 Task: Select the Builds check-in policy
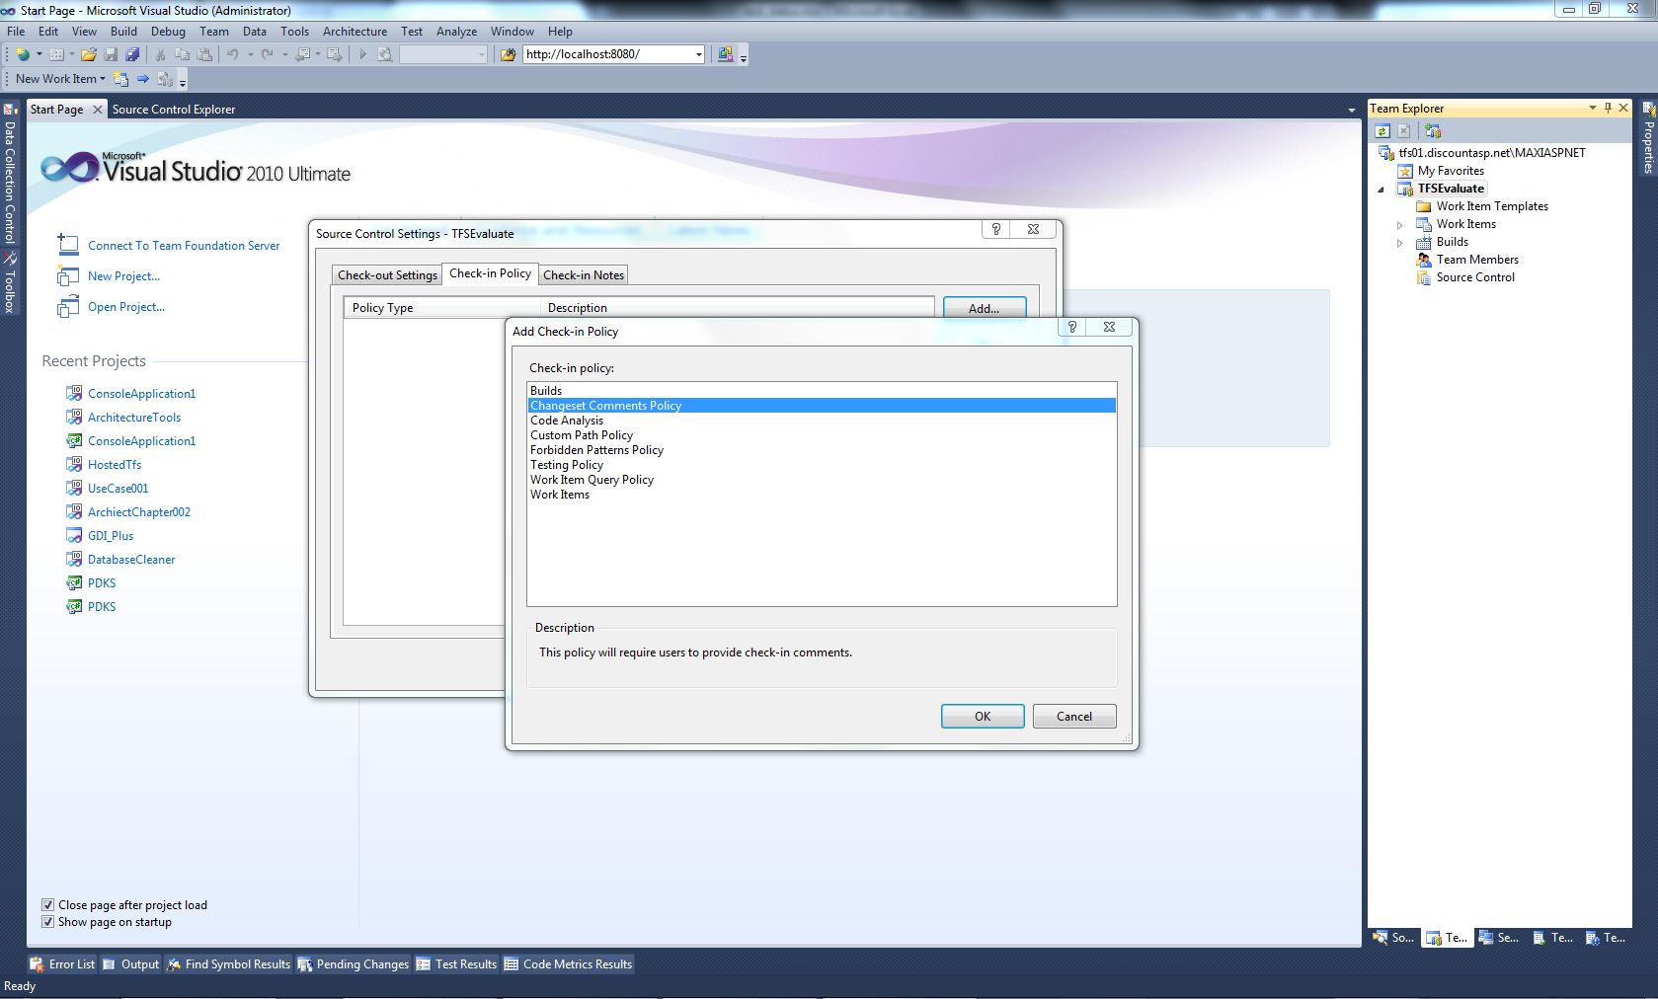click(822, 391)
